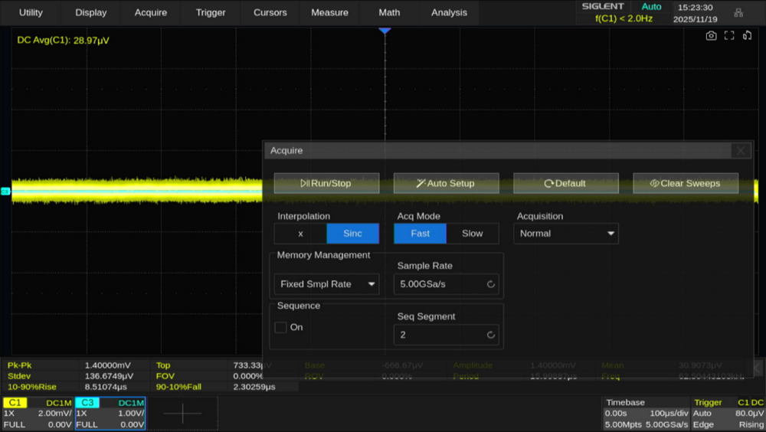This screenshot has width=766, height=432.
Task: Open the network status icon
Action: click(738, 13)
